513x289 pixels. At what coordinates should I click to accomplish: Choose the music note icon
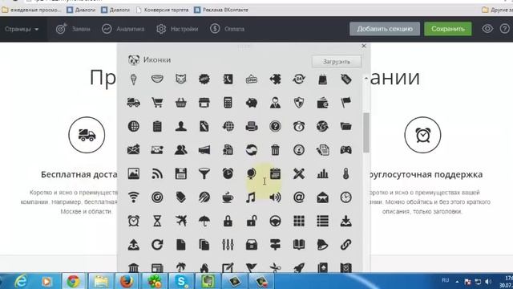(251, 197)
